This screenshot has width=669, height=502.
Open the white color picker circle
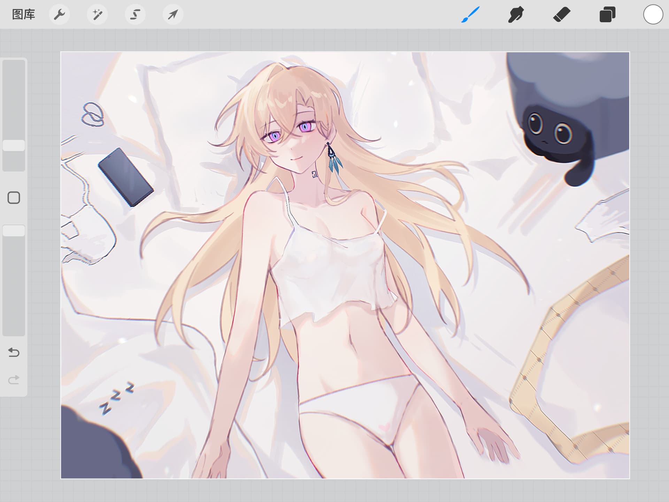(x=653, y=15)
